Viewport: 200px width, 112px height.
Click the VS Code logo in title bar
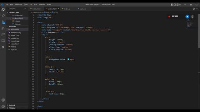(x=2, y=4)
